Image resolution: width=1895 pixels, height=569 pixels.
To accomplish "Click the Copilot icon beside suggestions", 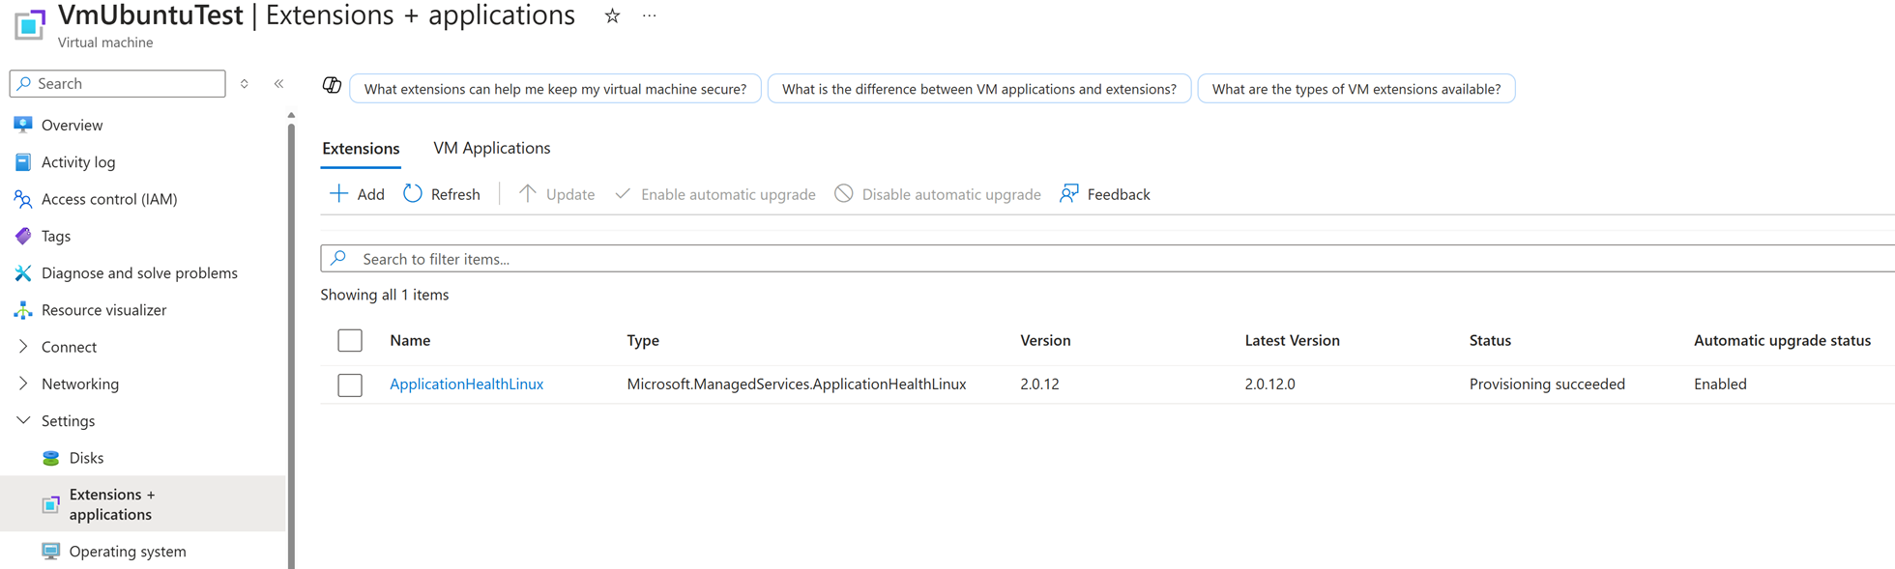I will click(x=332, y=86).
